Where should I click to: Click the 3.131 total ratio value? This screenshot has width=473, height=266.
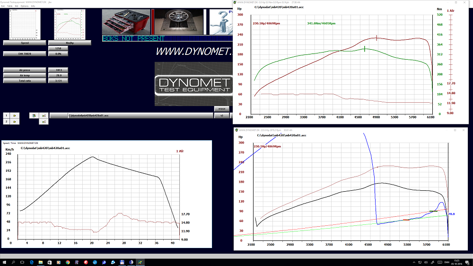58,81
